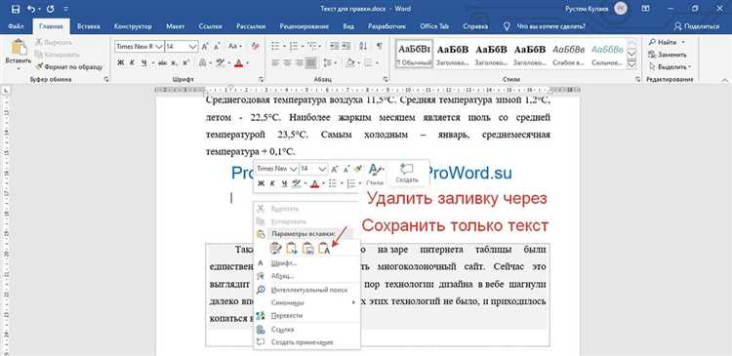Toggle bold Ж in the ribbon
Viewport: 732px width, 356px height.
pos(120,62)
